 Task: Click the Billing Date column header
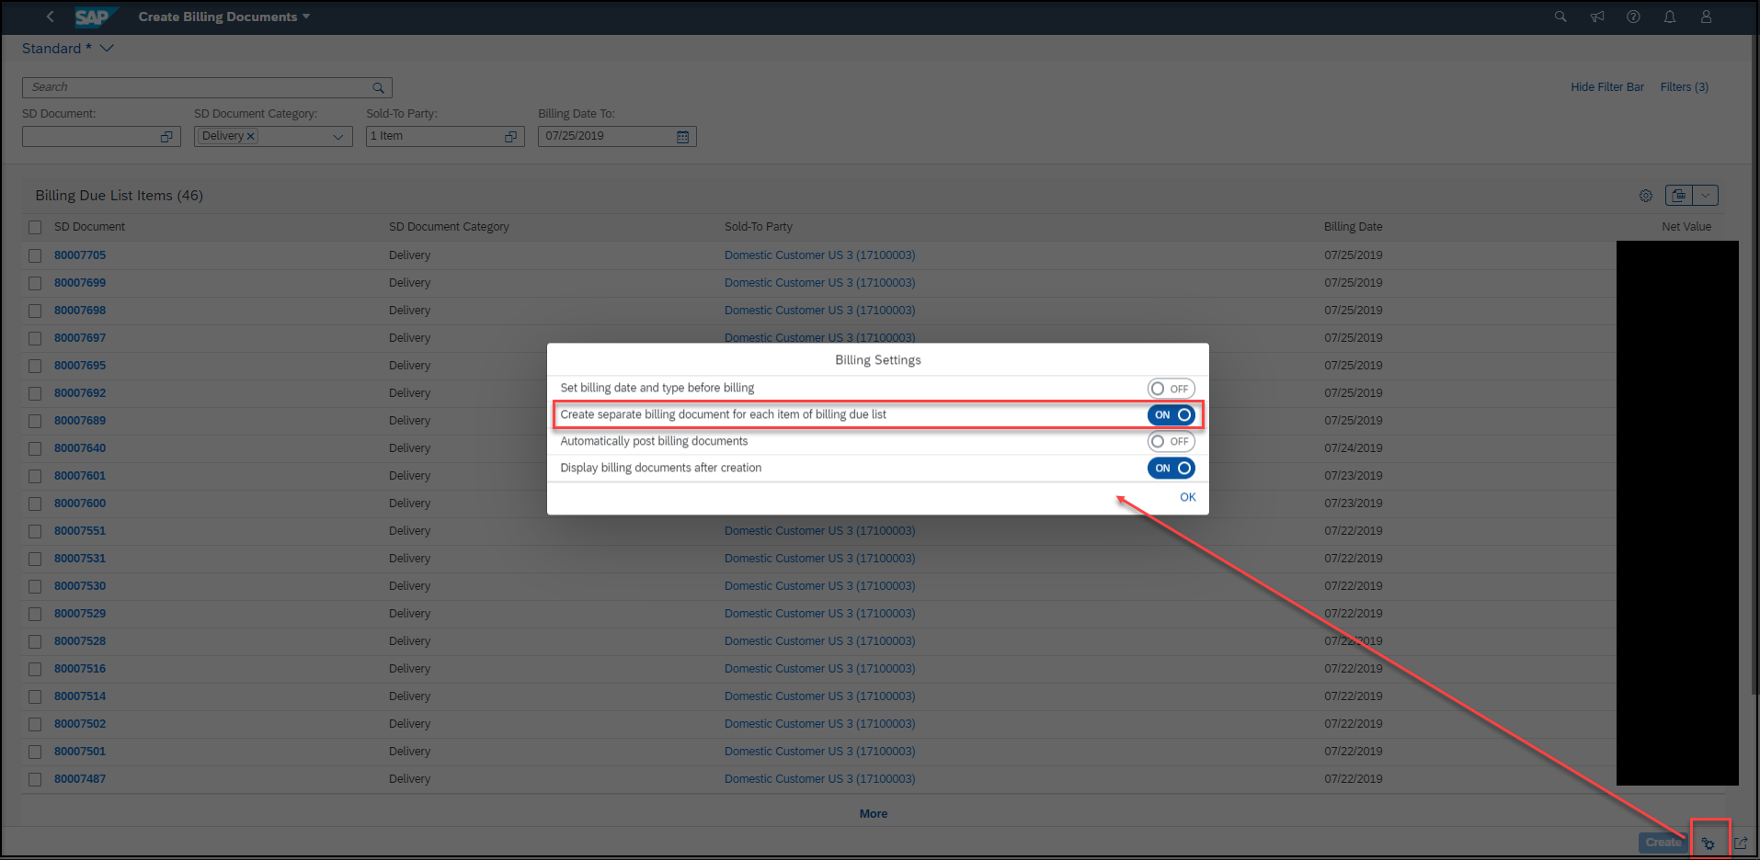coord(1353,227)
